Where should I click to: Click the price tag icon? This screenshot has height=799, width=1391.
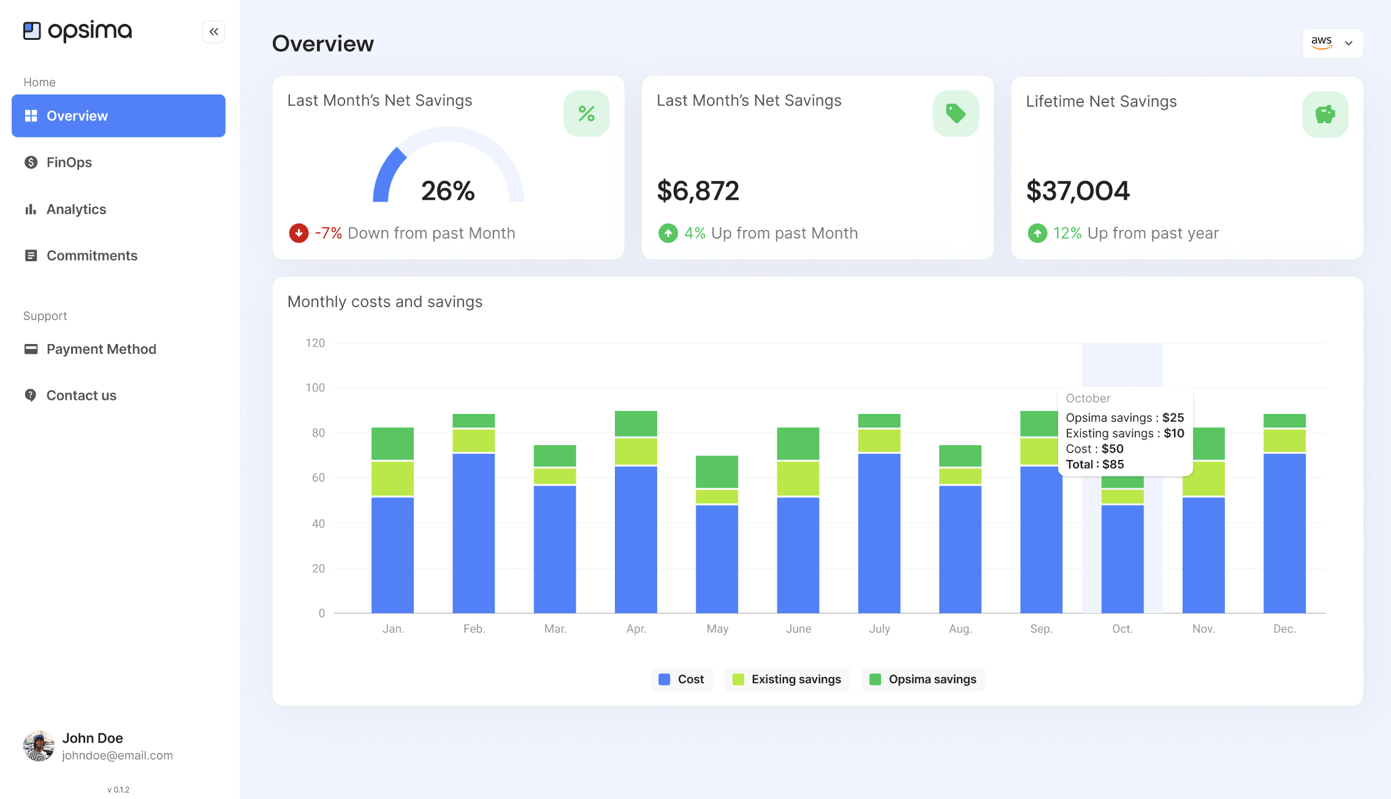coord(955,113)
